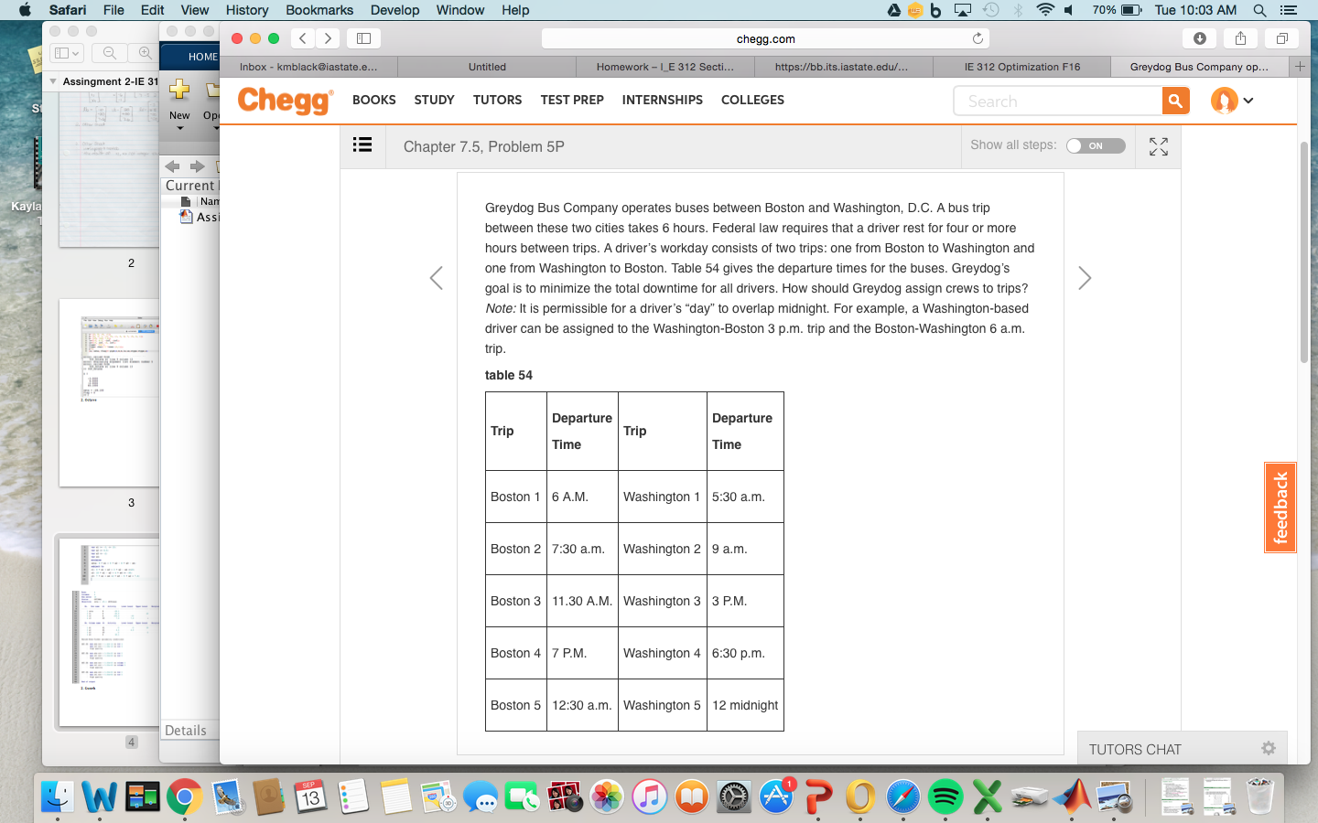Expand the Details section
Viewport: 1318px width, 823px height.
186,730
